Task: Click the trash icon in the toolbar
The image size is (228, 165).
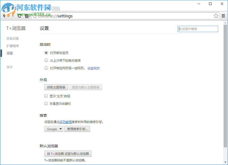Action: [x=27, y=16]
